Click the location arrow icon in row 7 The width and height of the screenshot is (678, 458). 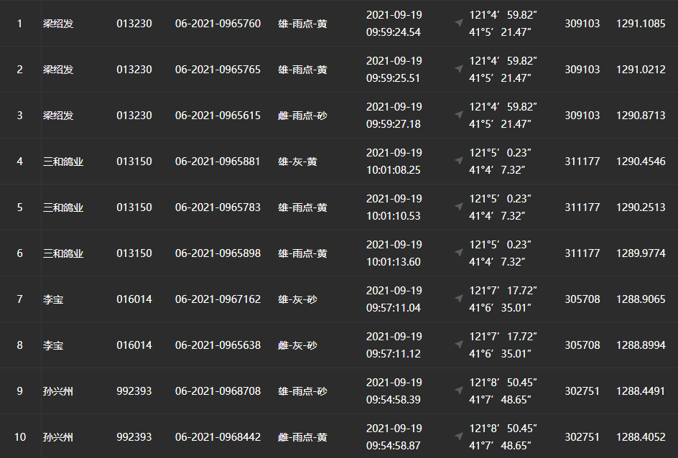tap(459, 299)
